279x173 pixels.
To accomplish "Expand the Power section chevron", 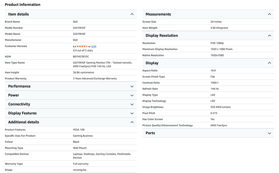I will 132,95.
